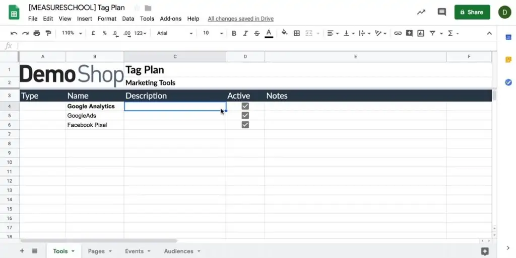Image resolution: width=516 pixels, height=258 pixels.
Task: Click the Print icon
Action: click(x=36, y=33)
